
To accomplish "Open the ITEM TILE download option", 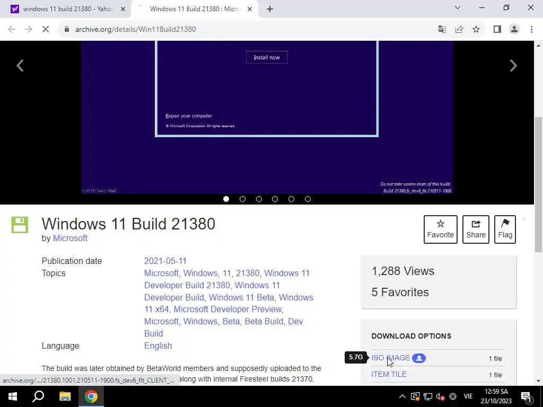I will [389, 374].
